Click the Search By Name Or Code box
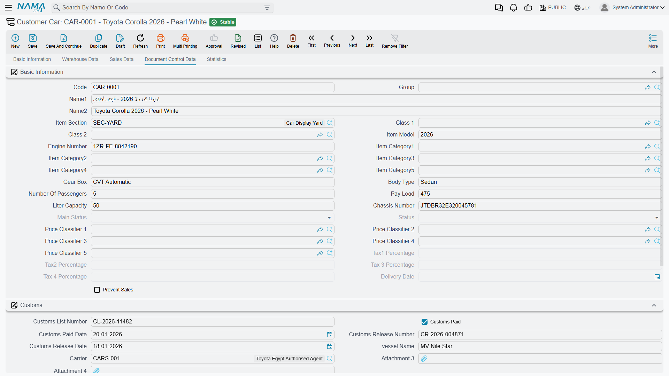This screenshot has height=376, width=669. click(x=162, y=8)
